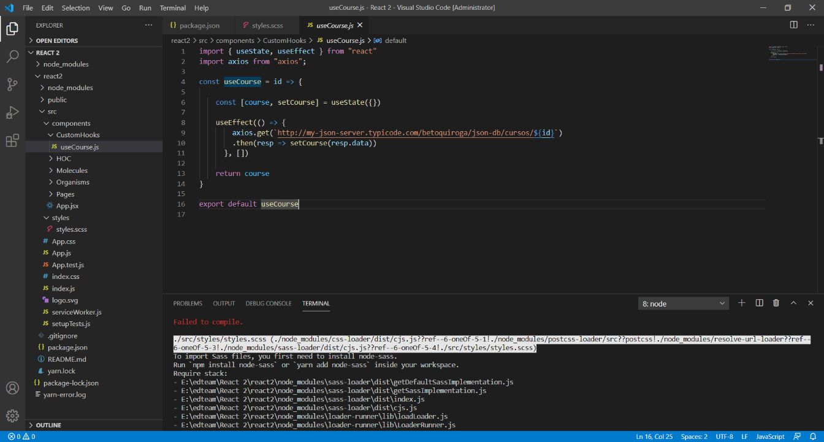Open the Explorer view in activity bar
824x442 pixels.
(12, 28)
